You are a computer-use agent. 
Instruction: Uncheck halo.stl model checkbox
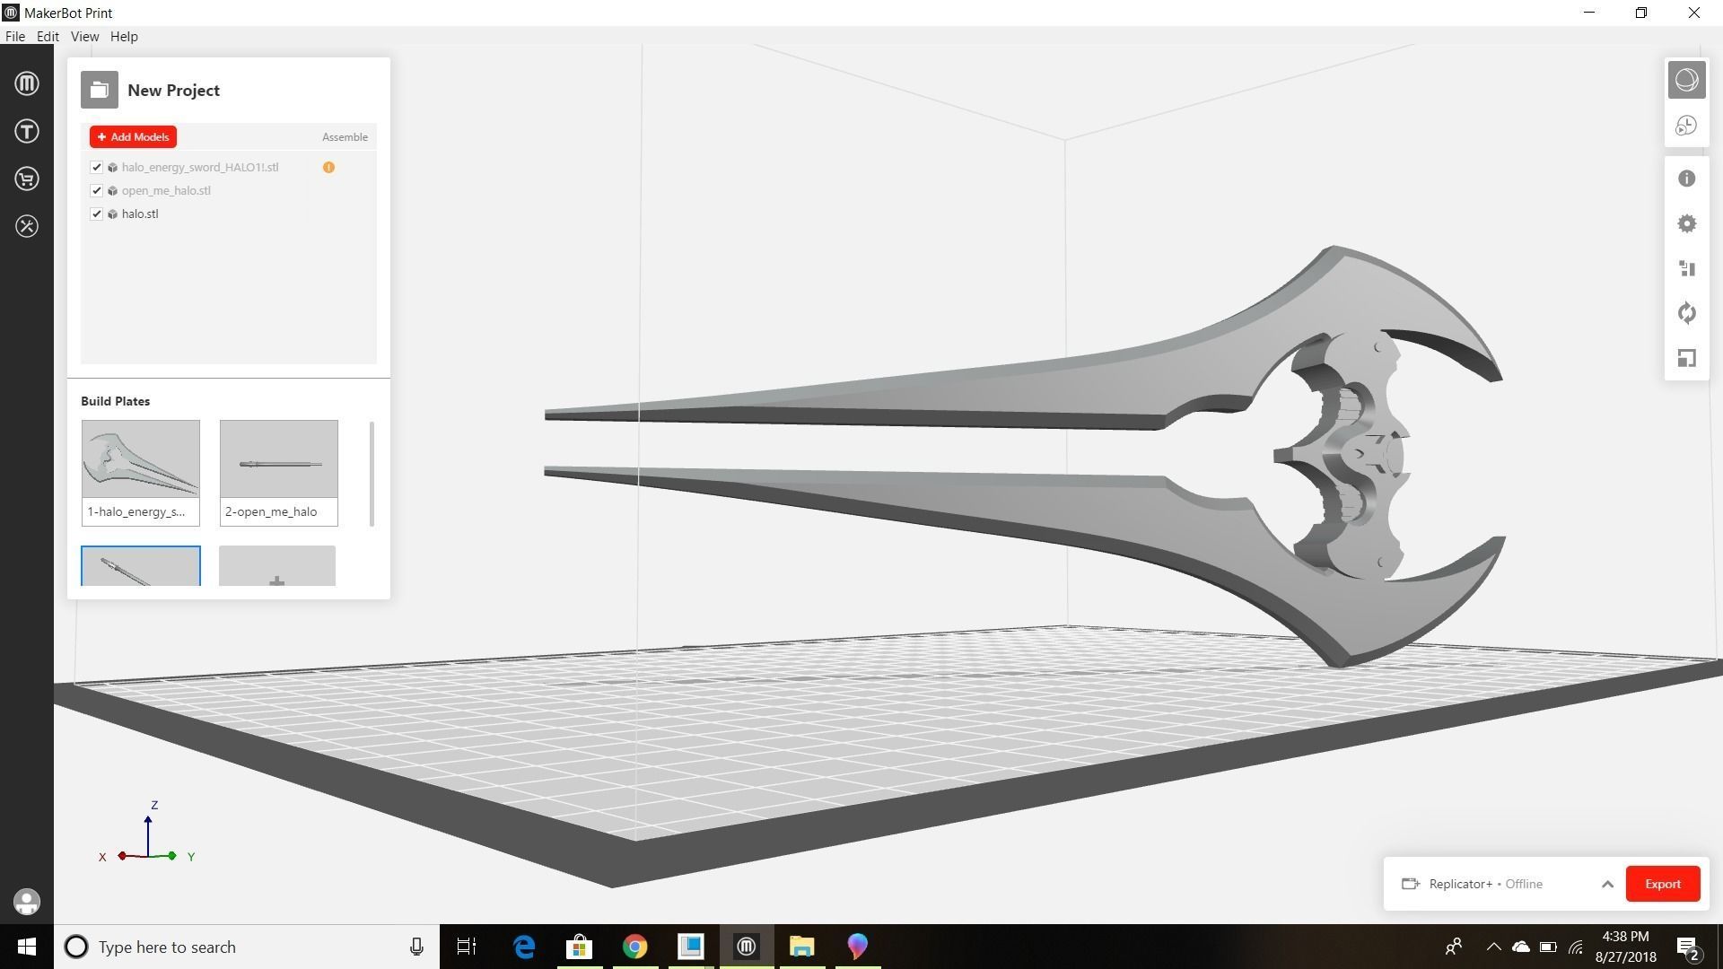tap(96, 214)
